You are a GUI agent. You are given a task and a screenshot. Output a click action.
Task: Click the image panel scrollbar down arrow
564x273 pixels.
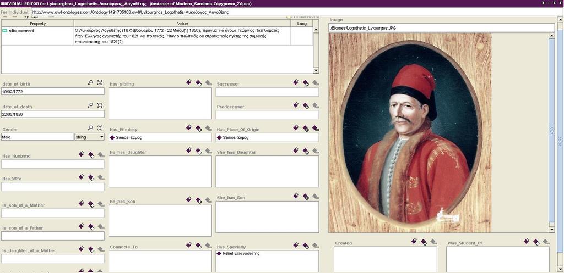552,229
